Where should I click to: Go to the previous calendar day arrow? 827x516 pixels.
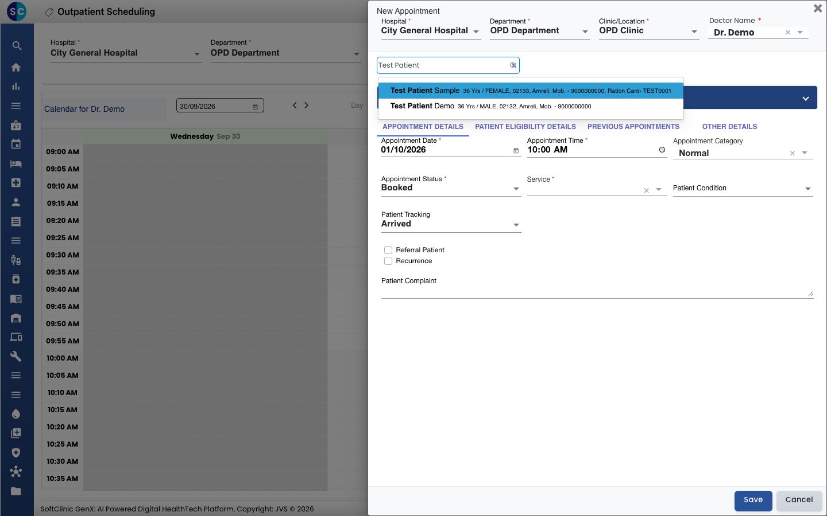(x=295, y=105)
